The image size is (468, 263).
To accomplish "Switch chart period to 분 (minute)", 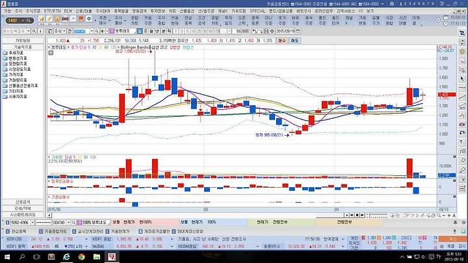I will pyautogui.click(x=164, y=31).
